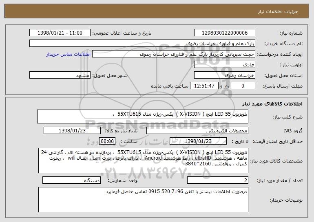Click the حداقل تاریخ اعتبار قیمت label
314x222 pixels.
tap(277, 141)
